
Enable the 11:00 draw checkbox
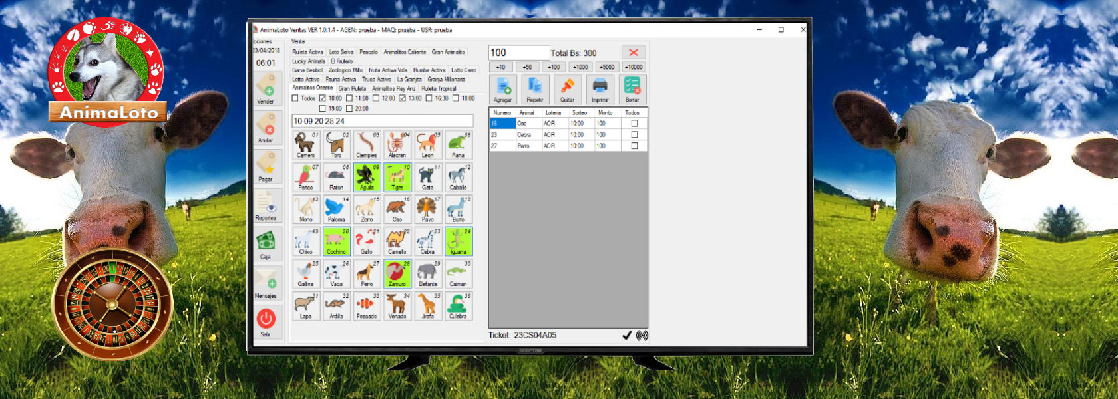pos(349,98)
